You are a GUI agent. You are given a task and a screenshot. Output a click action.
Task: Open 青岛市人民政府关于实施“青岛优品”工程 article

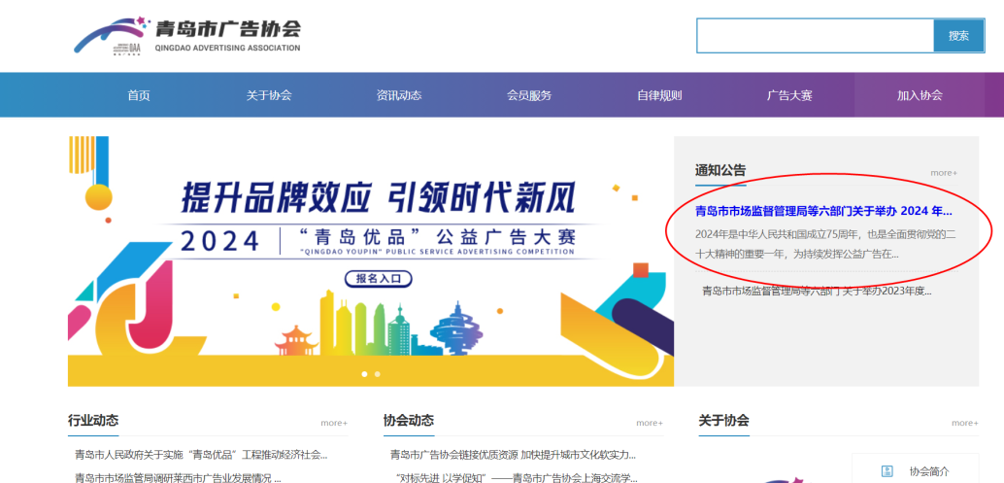pyautogui.click(x=201, y=456)
